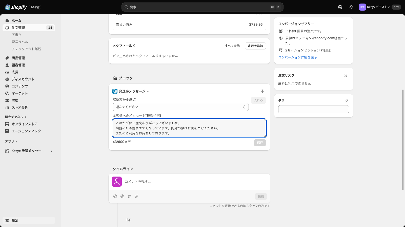405x227 pixels.
Task: Expand the 販売チャネル section
Action: coord(16,117)
